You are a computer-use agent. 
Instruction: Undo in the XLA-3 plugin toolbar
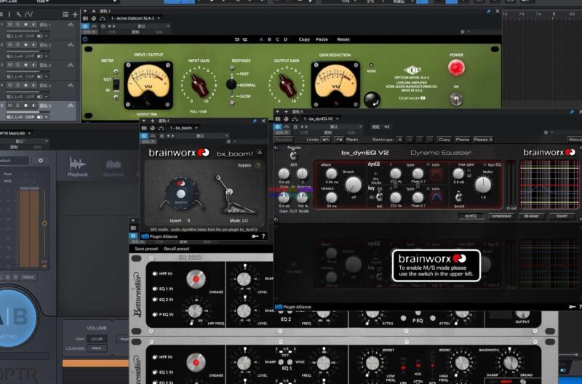pyautogui.click(x=237, y=39)
